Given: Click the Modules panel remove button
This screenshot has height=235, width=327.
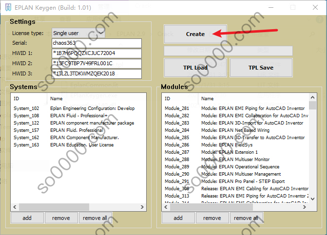Looking at the screenshot, I should [212, 218].
